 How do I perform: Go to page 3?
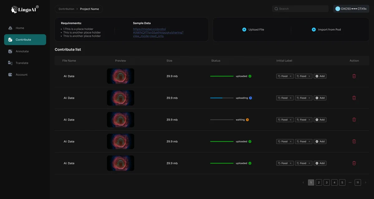pos(327,183)
